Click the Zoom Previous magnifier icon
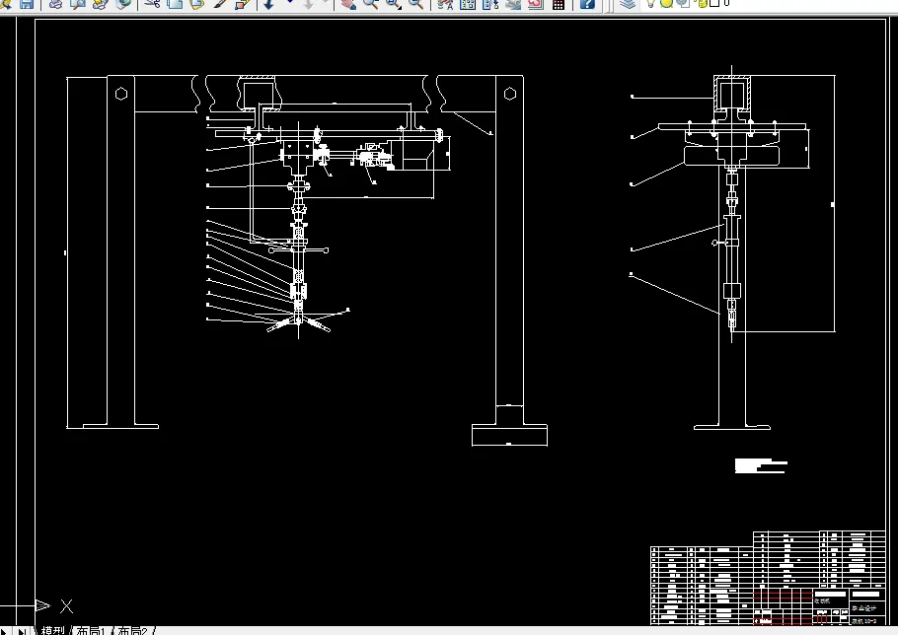 pyautogui.click(x=415, y=4)
